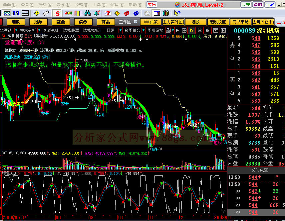The width and height of the screenshot is (285, 221).
Task: Click the red question mark chart icon
Action: coord(108,13)
